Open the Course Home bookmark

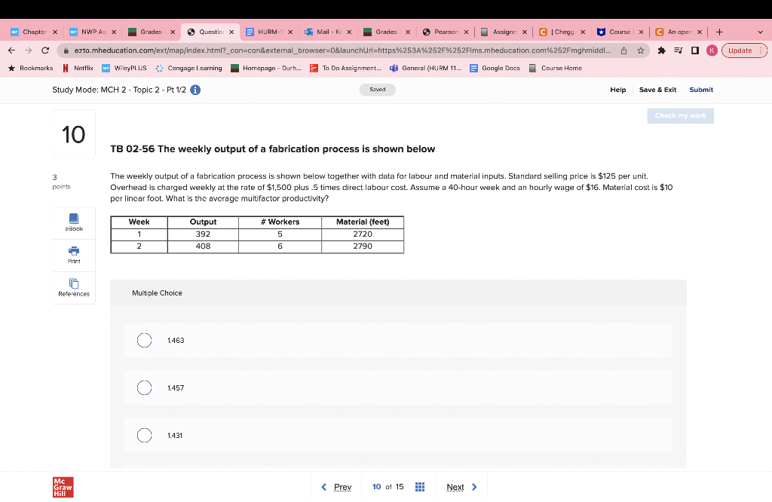pos(556,68)
